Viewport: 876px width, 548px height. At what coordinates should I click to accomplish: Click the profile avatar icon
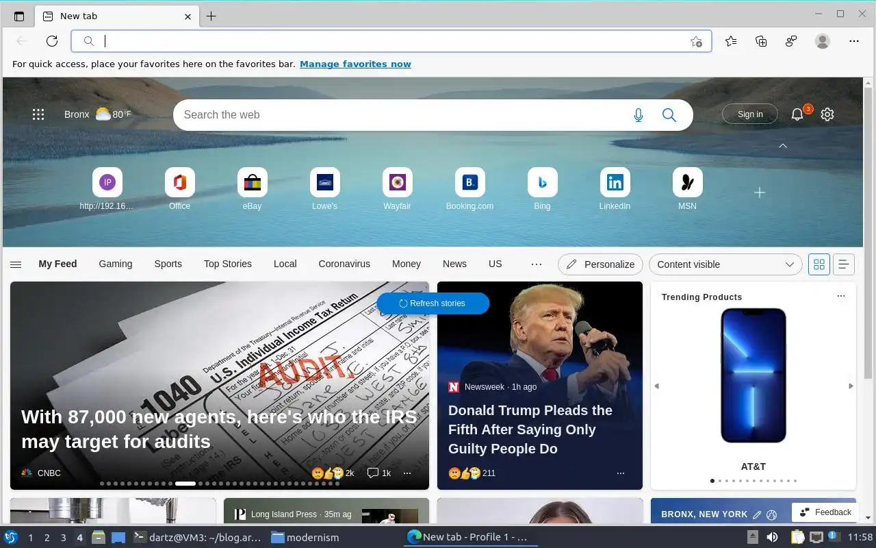(x=823, y=41)
